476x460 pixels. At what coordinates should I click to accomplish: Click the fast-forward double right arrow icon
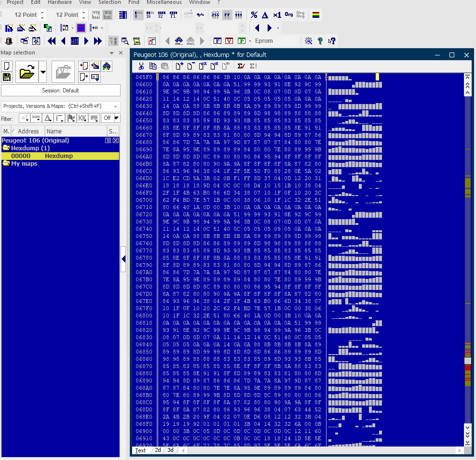click(98, 41)
